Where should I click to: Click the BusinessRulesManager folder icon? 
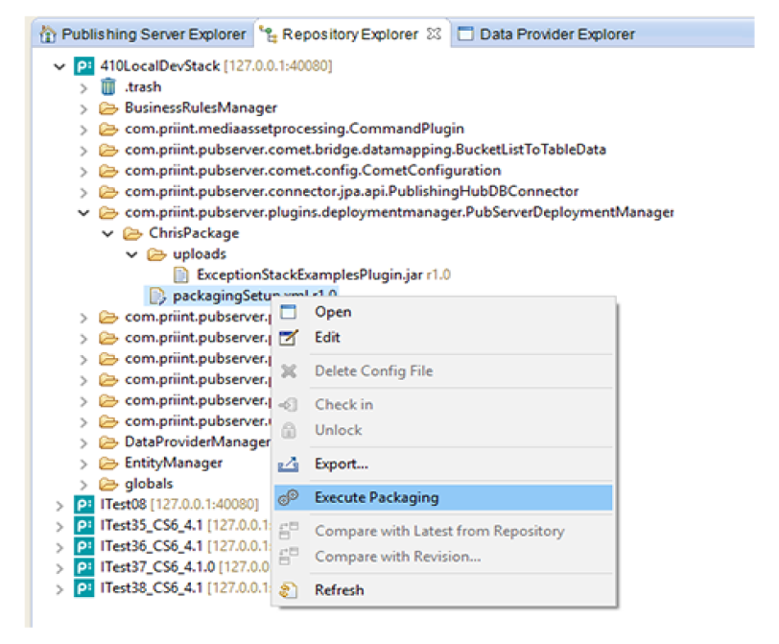[109, 107]
